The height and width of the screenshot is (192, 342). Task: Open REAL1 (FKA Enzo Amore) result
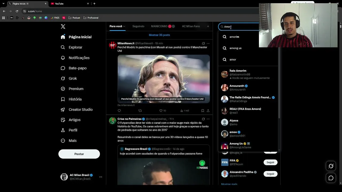coord(248,111)
